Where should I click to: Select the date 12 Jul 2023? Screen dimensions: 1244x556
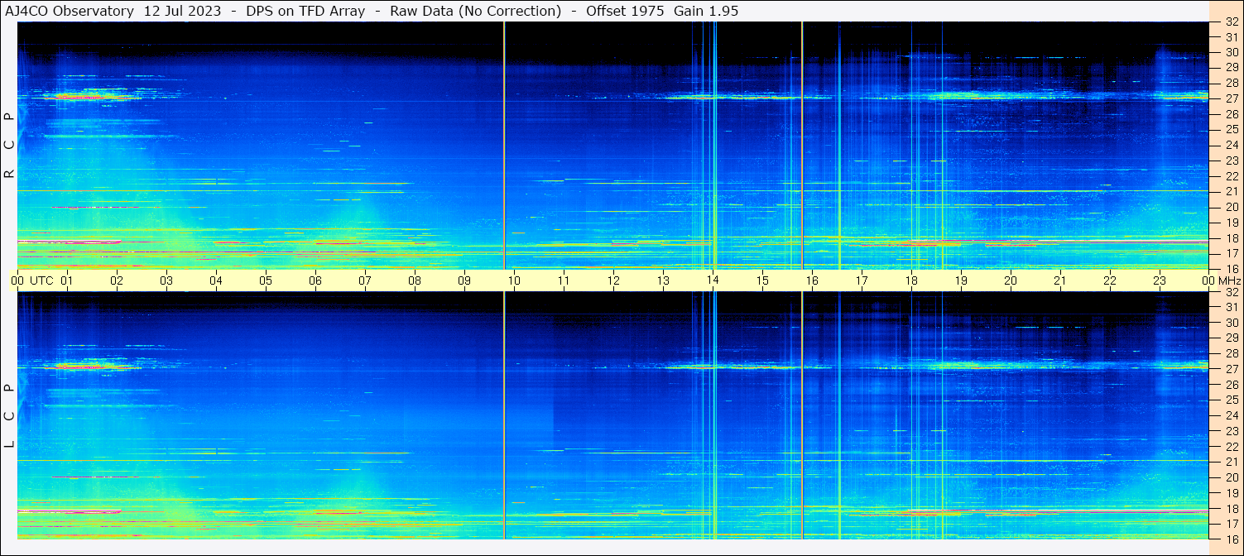[182, 11]
